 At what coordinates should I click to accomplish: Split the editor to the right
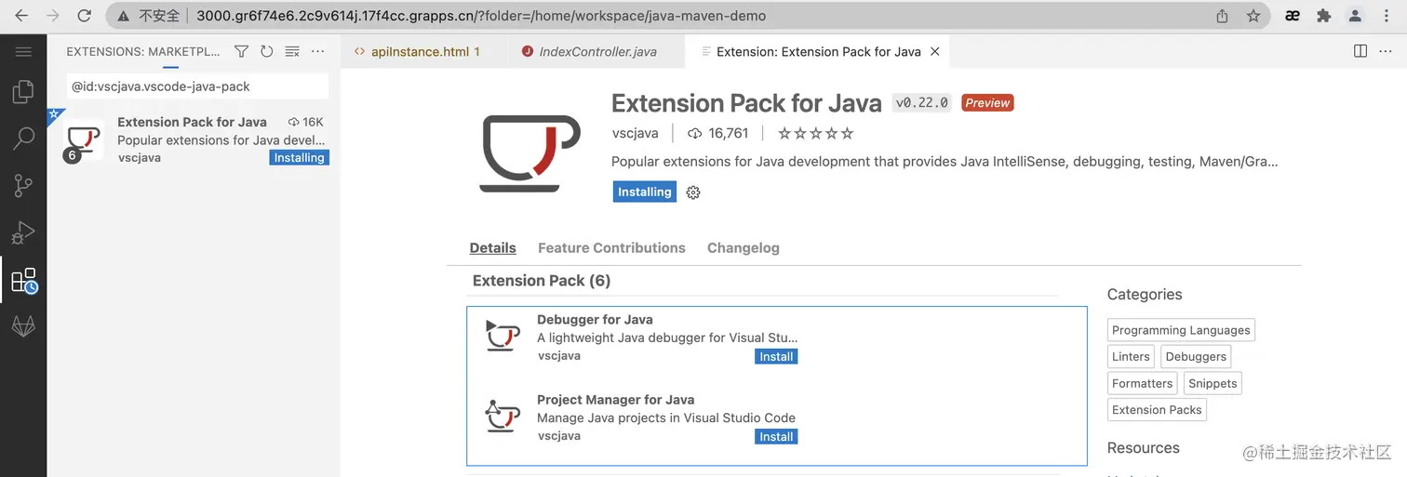click(x=1360, y=51)
